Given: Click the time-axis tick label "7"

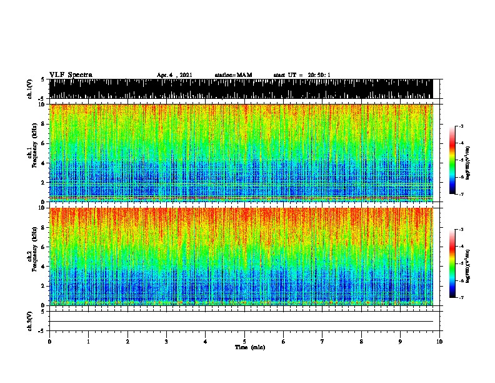Looking at the screenshot, I should point(322,342).
